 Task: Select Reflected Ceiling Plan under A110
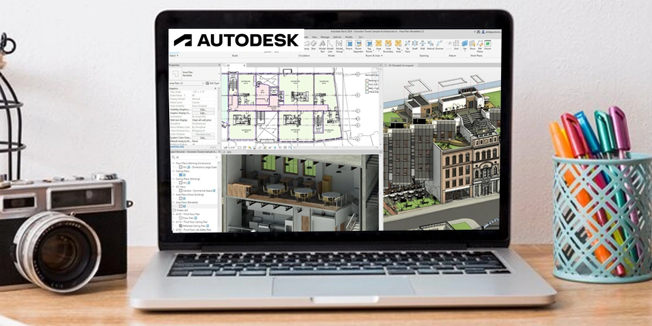pos(194,226)
